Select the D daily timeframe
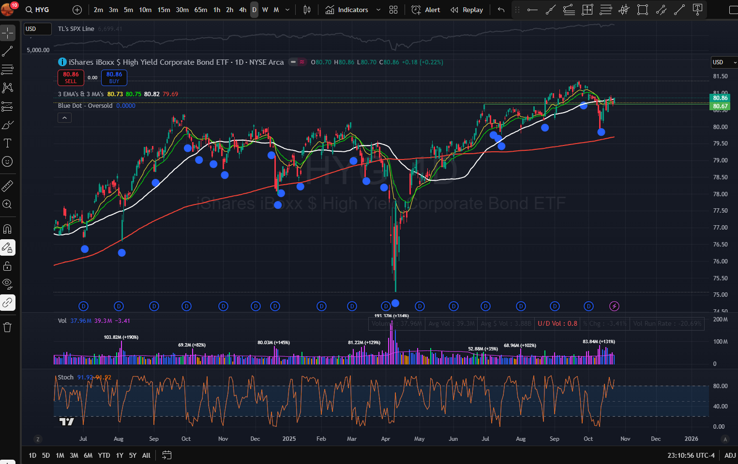Image resolution: width=738 pixels, height=464 pixels. [x=254, y=10]
